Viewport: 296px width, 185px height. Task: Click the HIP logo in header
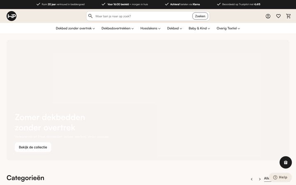point(12,16)
